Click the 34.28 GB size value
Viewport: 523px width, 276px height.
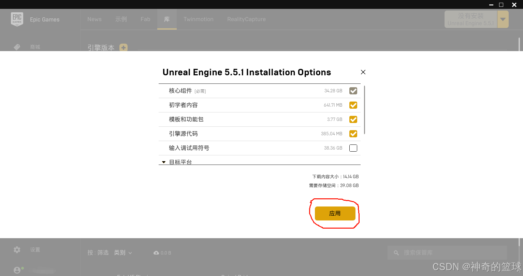[x=333, y=91]
